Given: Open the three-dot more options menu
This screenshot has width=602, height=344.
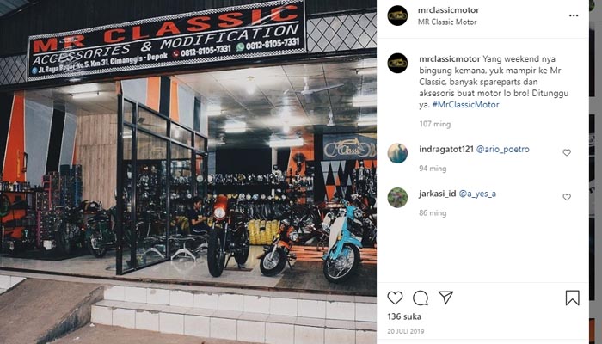Looking at the screenshot, I should click(x=574, y=15).
